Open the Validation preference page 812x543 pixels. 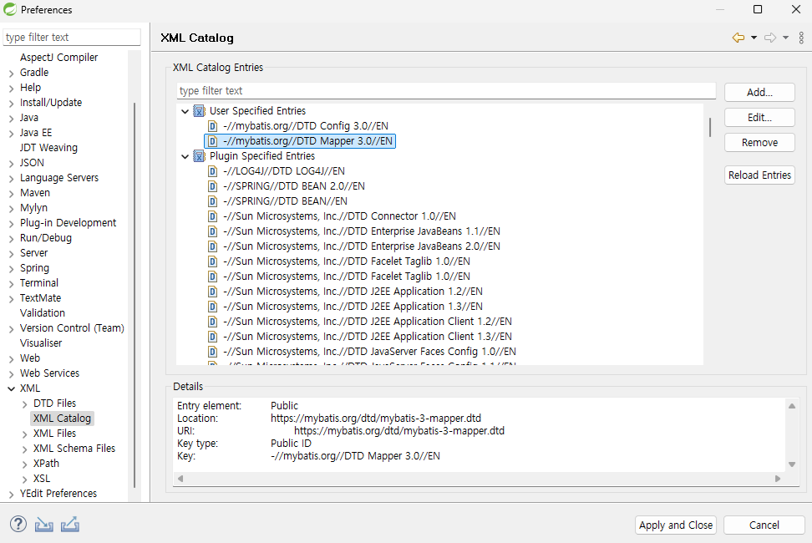[x=43, y=312]
